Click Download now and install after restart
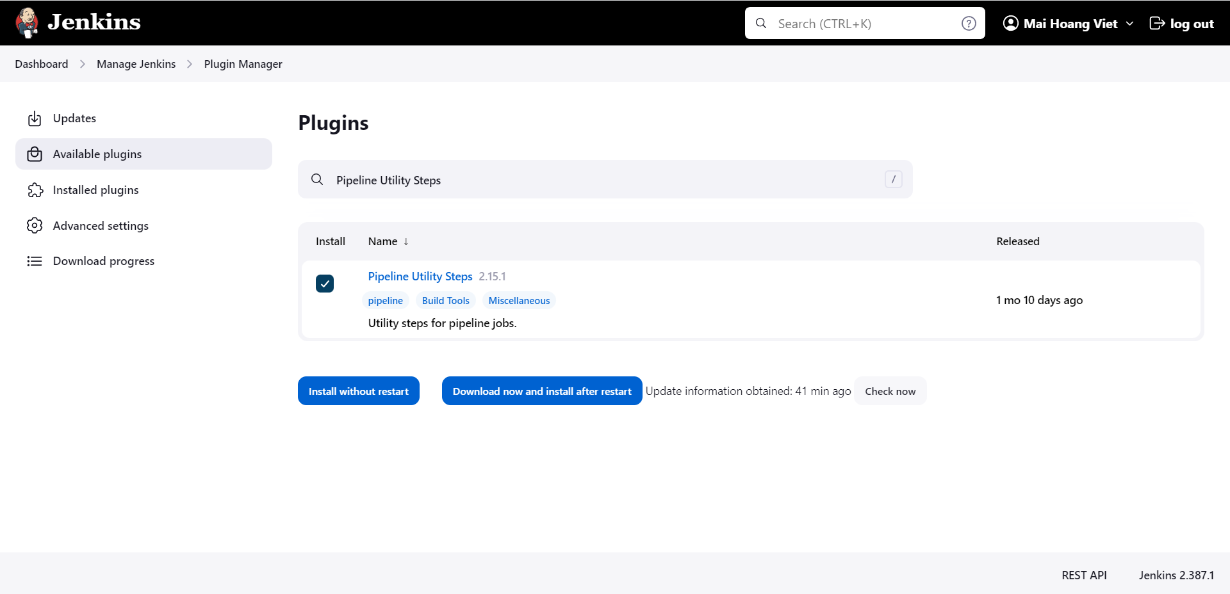This screenshot has width=1230, height=594. click(542, 391)
